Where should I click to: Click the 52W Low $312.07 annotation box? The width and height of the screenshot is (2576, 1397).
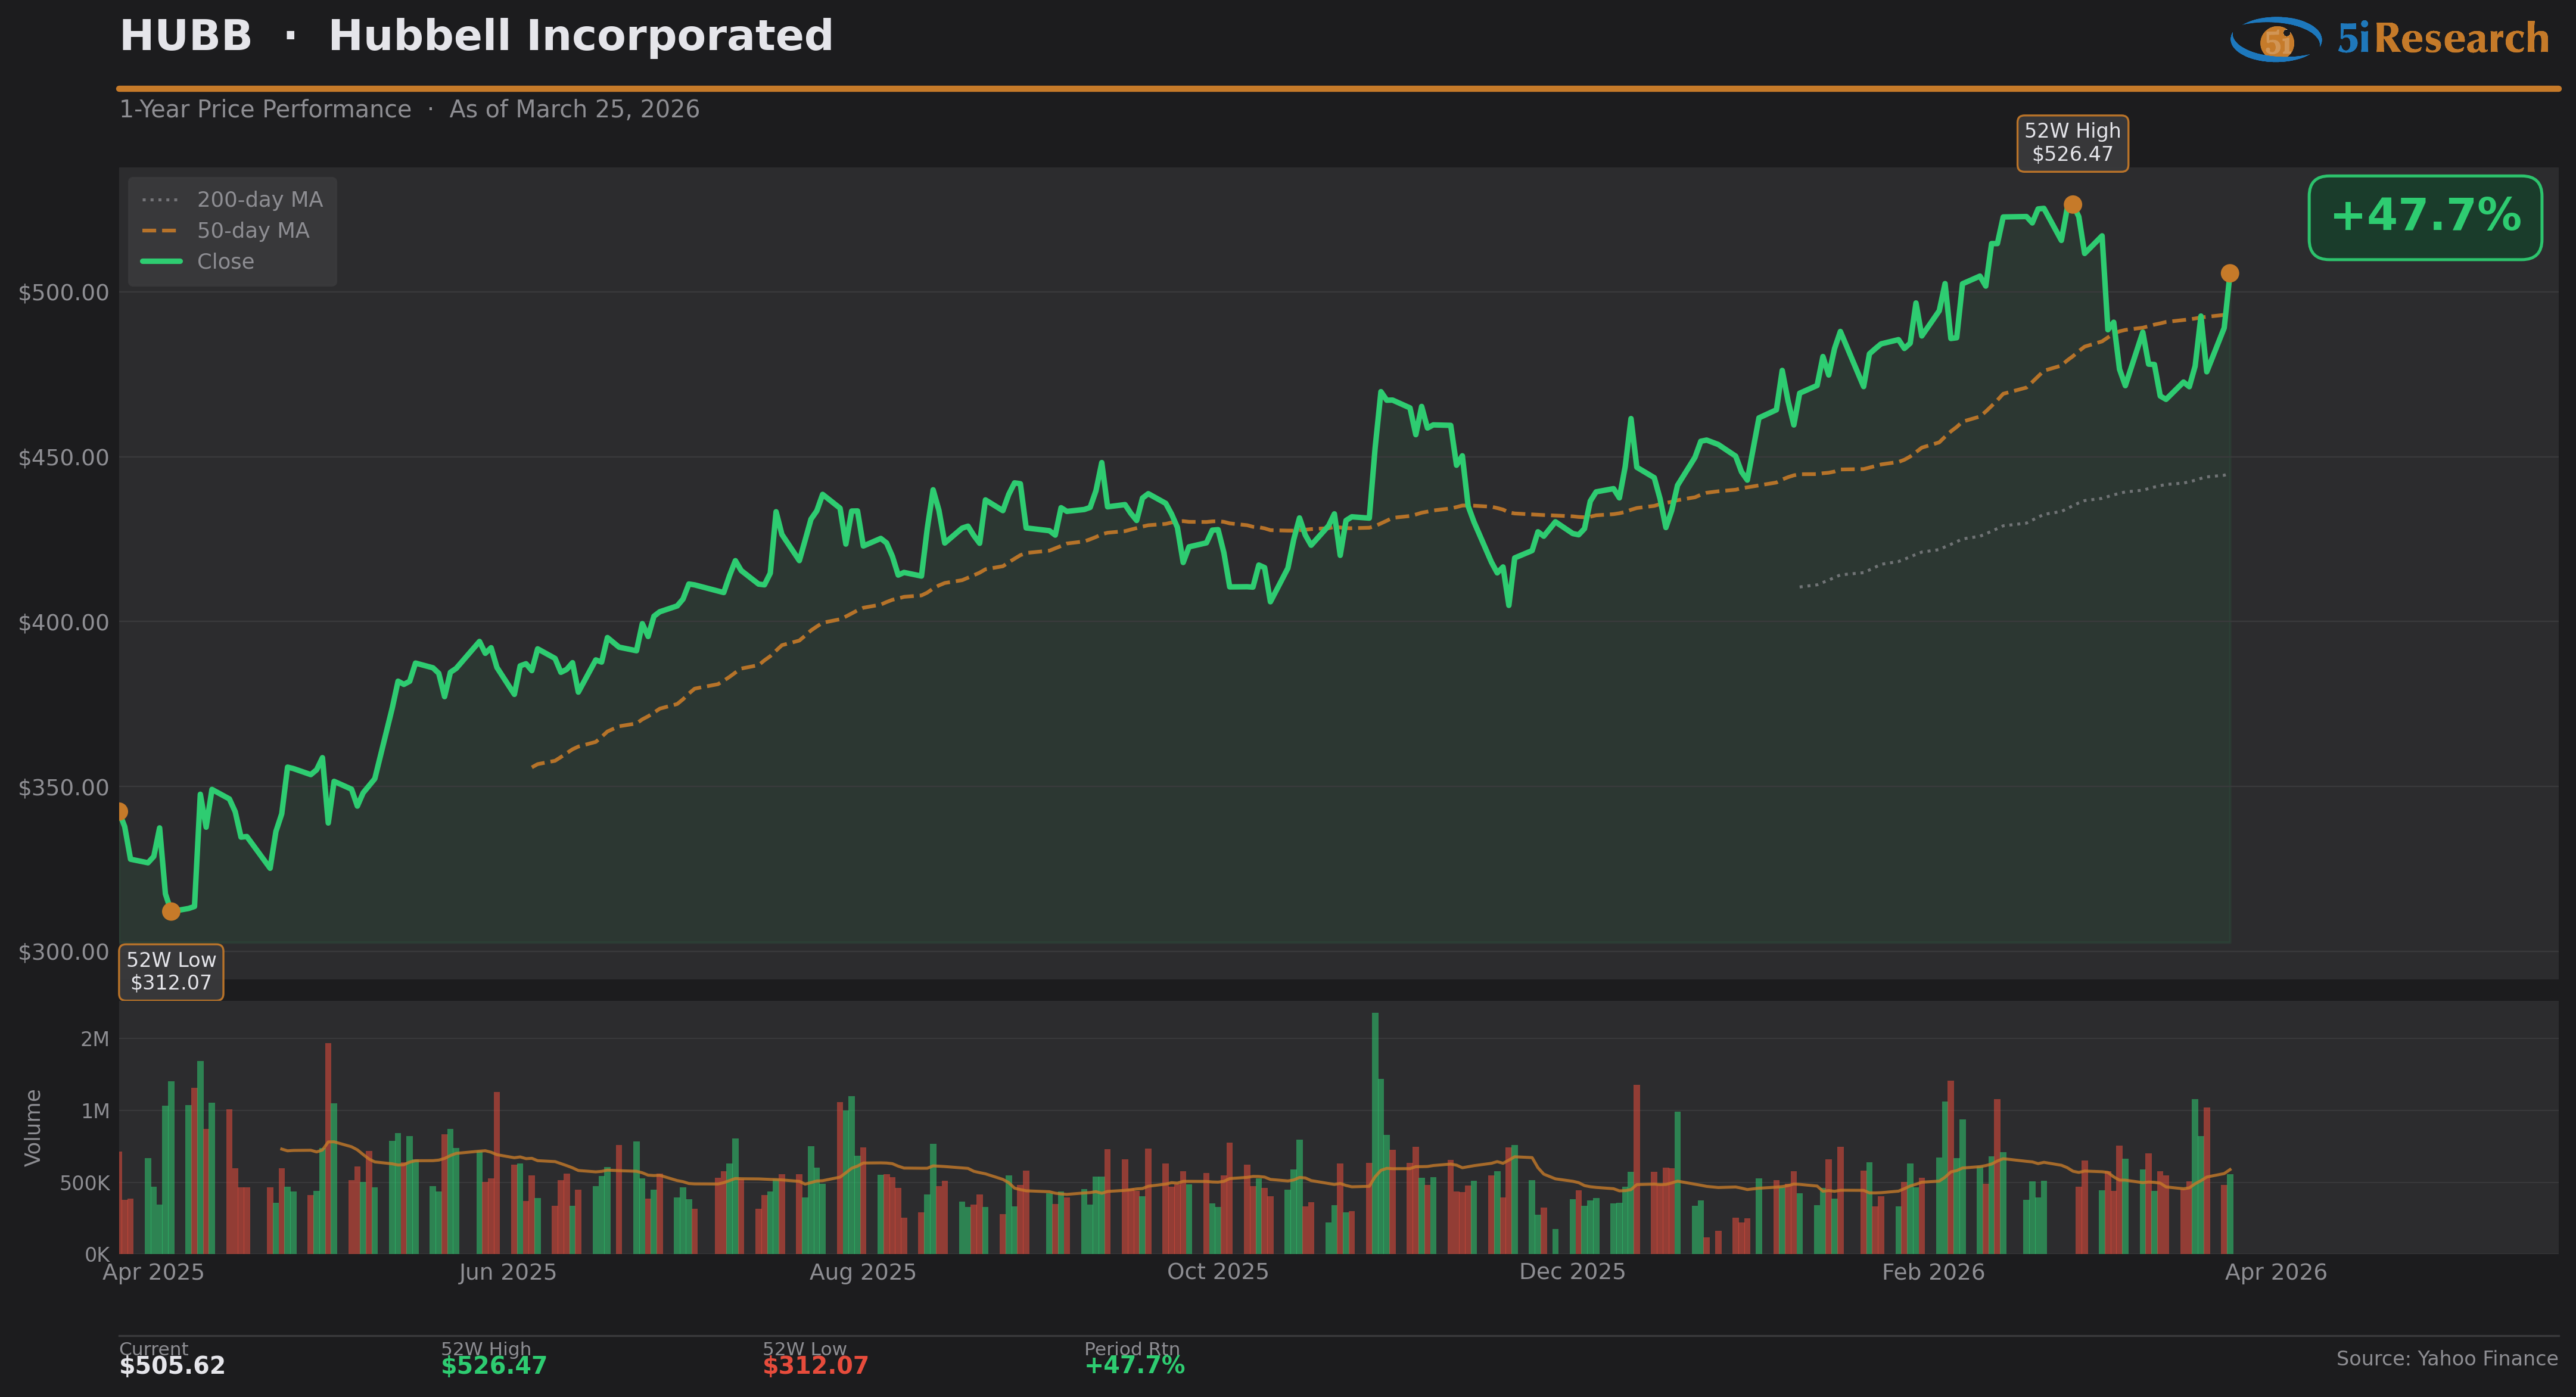coord(171,971)
